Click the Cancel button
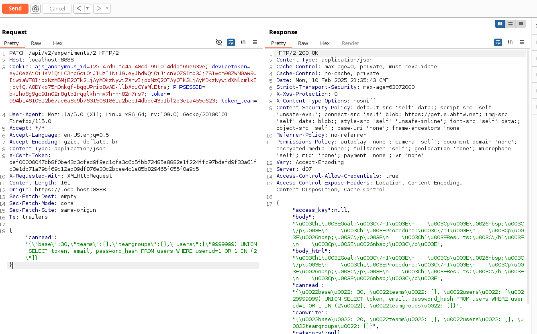The height and width of the screenshot is (334, 537). (x=57, y=8)
